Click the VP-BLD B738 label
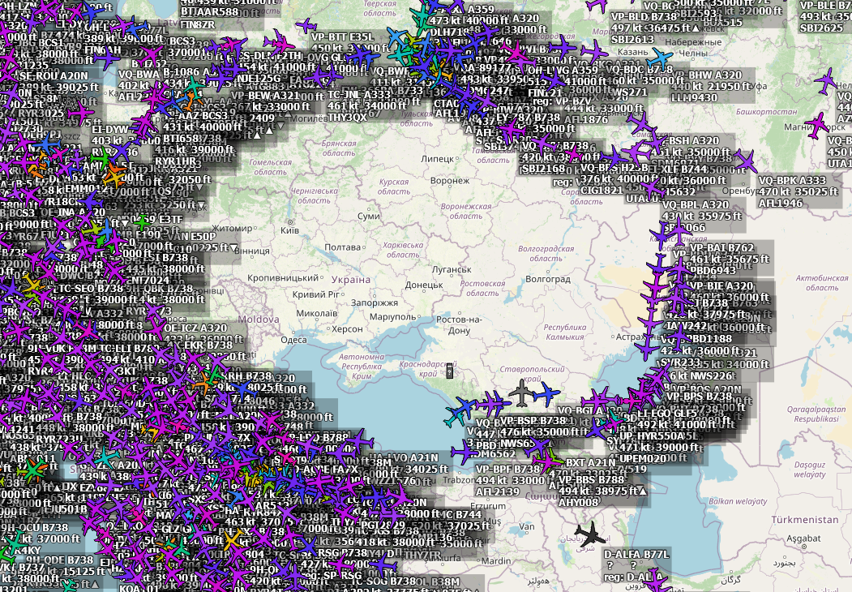The height and width of the screenshot is (592, 852). tap(644, 17)
